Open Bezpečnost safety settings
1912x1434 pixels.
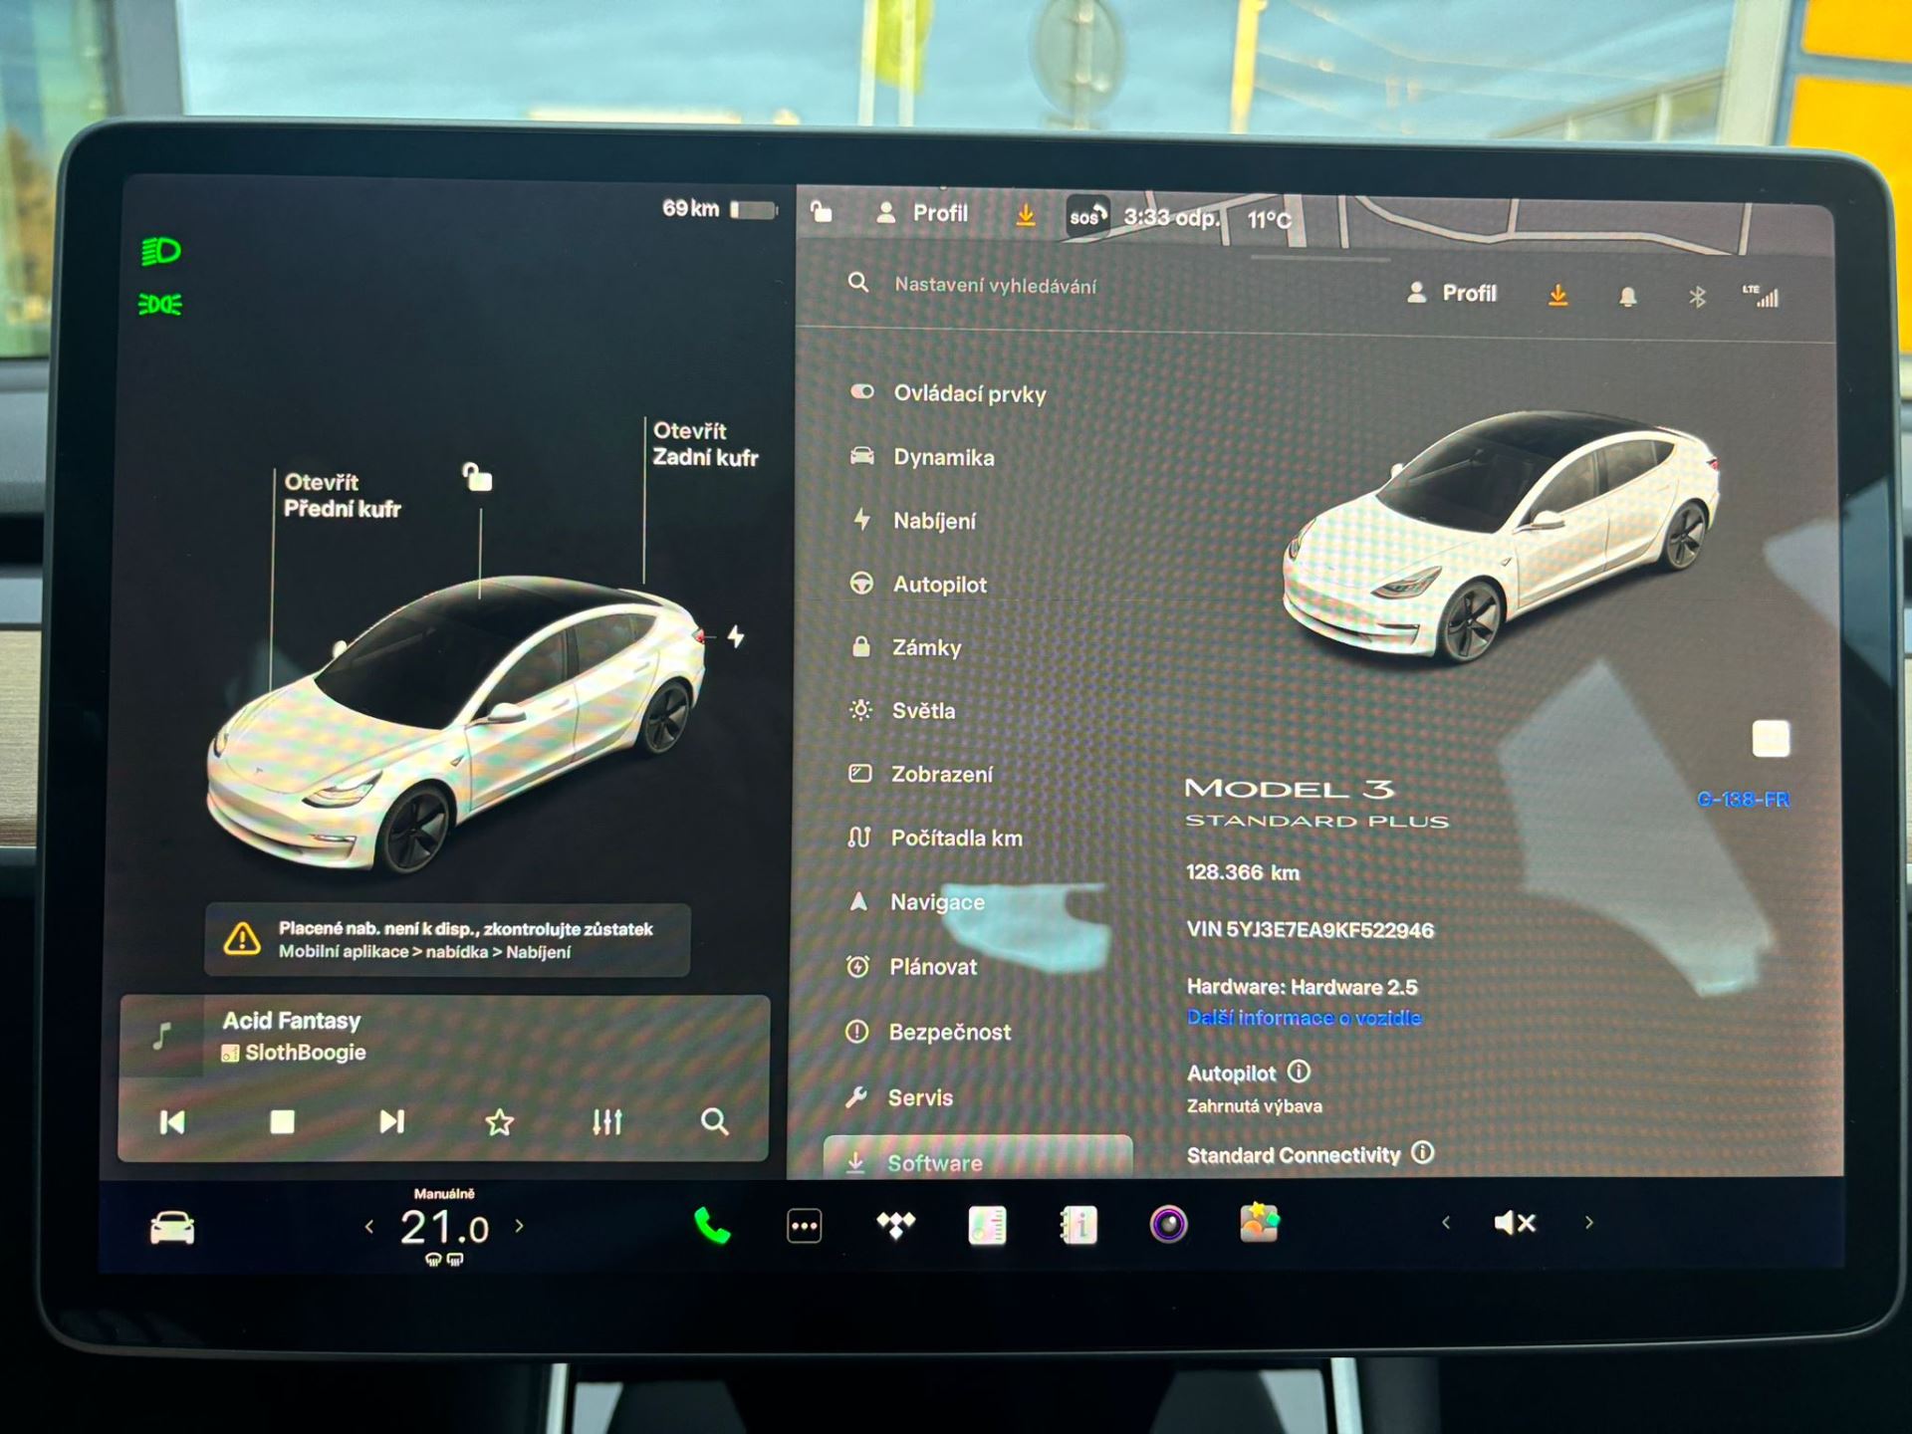click(928, 1032)
